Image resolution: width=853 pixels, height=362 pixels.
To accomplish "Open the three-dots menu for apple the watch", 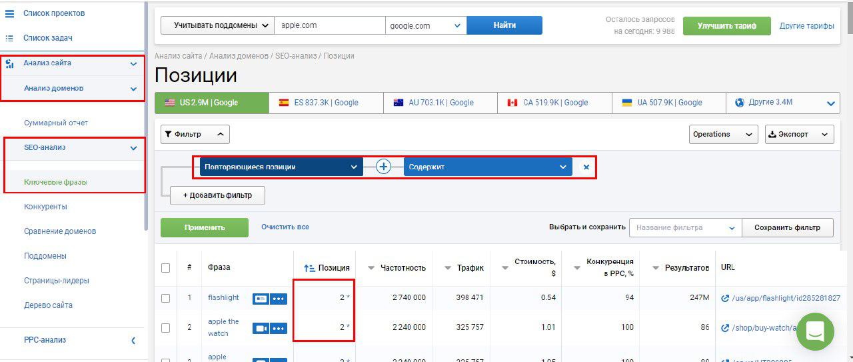I will pos(279,328).
